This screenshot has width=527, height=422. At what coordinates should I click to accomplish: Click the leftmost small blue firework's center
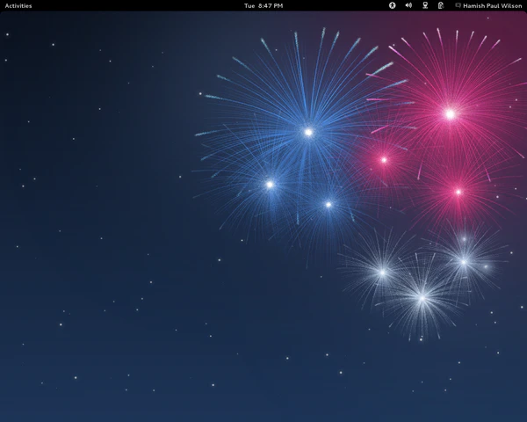[270, 184]
